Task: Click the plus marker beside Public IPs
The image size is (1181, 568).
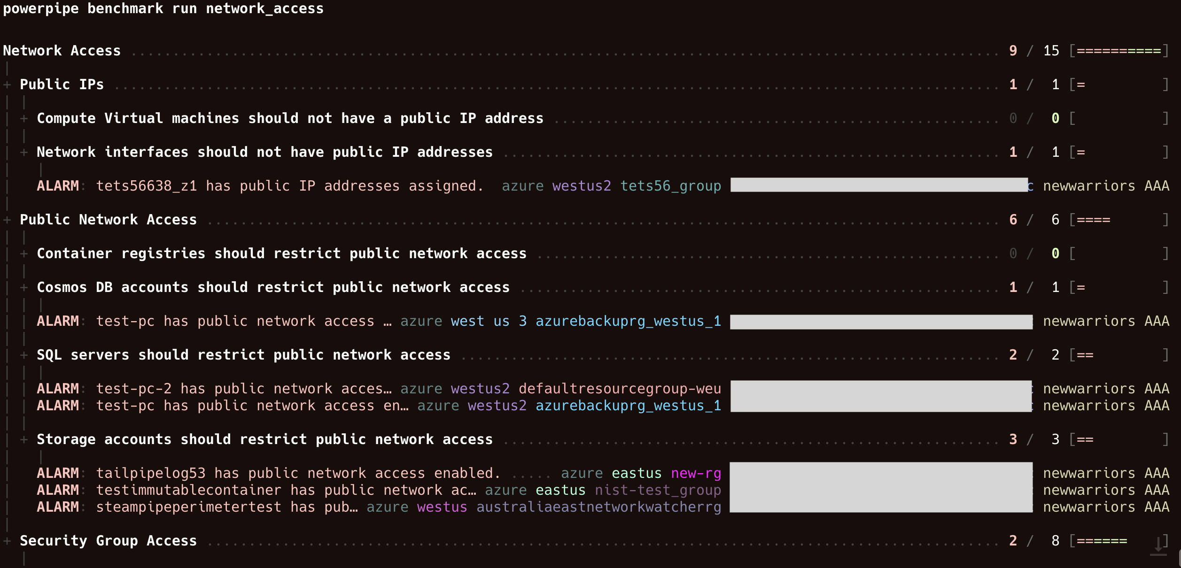Action: point(7,85)
